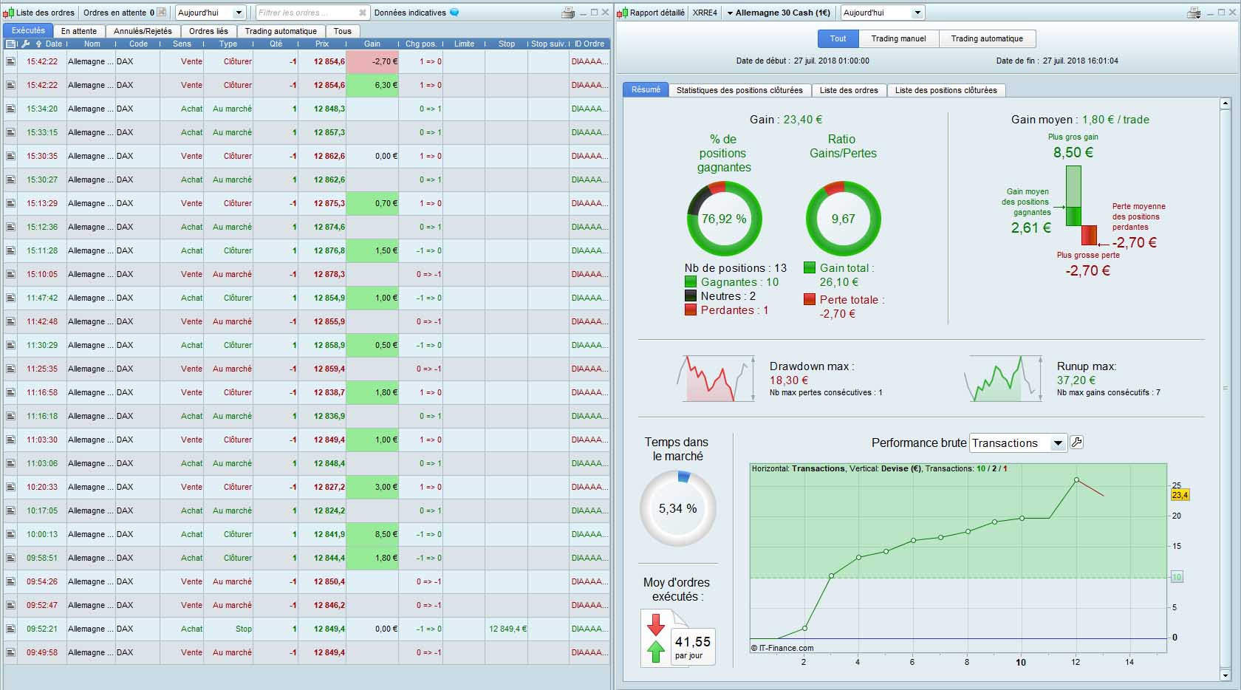Viewport: 1241px width, 690px height.
Task: Click the report scrollbar down arrow
Action: click(1225, 675)
